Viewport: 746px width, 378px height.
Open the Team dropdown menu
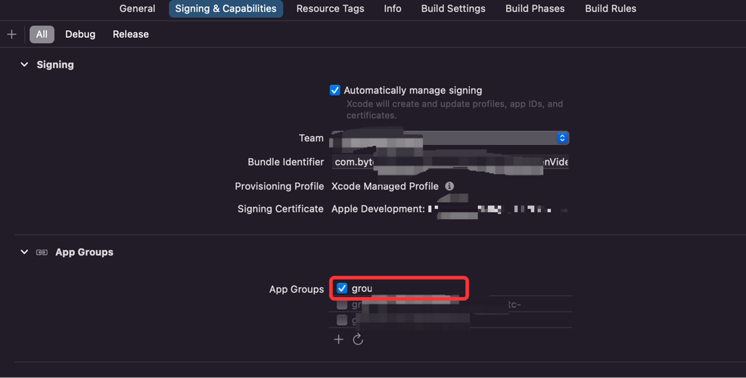click(x=561, y=138)
